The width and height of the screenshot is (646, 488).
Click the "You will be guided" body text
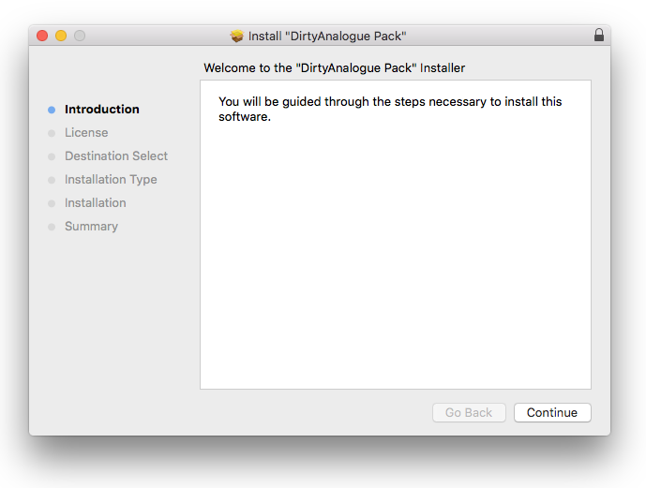(x=390, y=109)
